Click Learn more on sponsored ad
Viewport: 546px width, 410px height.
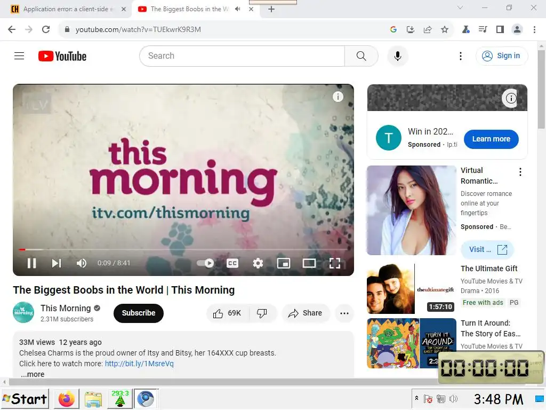491,139
